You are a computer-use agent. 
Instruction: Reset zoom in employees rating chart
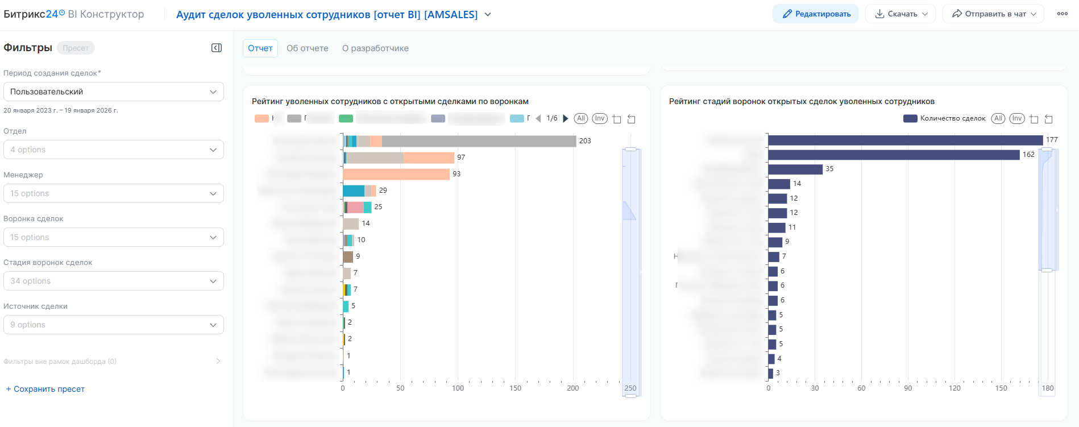pos(632,119)
